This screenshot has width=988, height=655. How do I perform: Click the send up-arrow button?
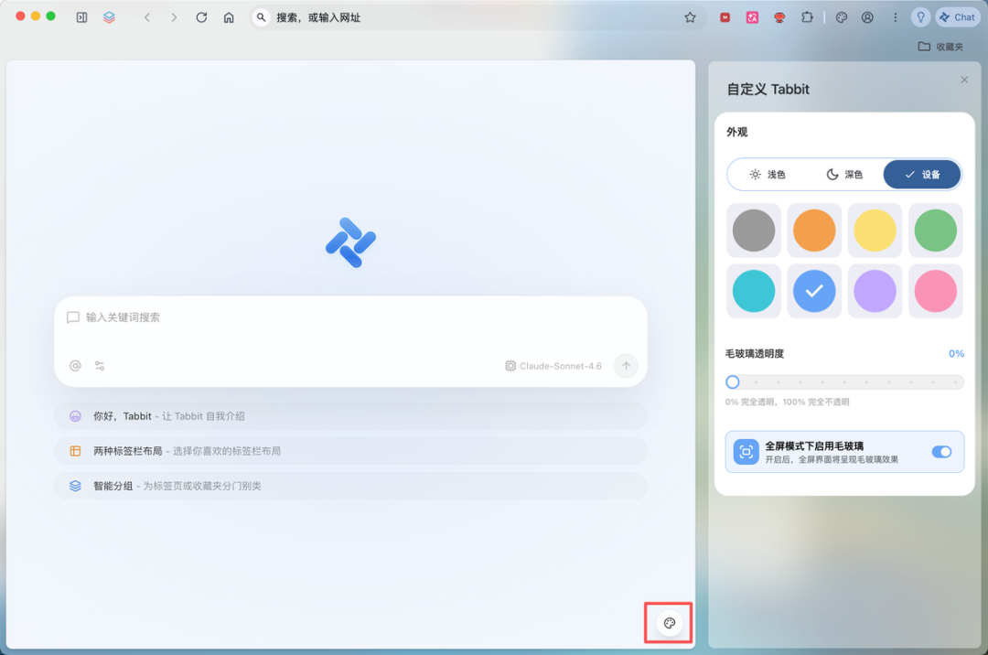pyautogui.click(x=626, y=366)
